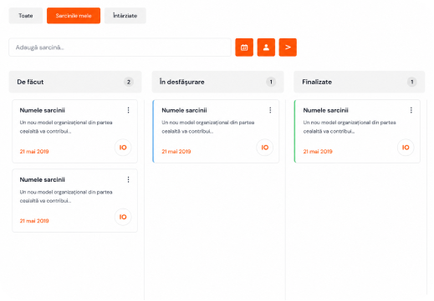Viewport: 434px width, 301px height.
Task: Open three-dot menu of first De făcut card
Action: pos(129,110)
